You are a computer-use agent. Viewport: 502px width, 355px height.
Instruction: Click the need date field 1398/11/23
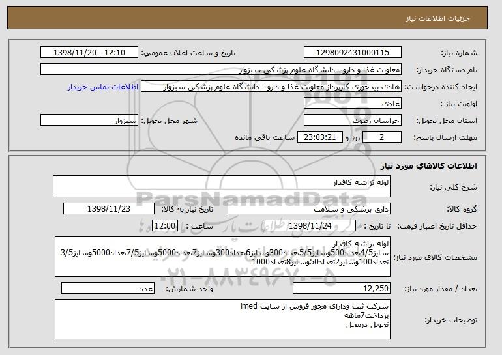tap(109, 209)
